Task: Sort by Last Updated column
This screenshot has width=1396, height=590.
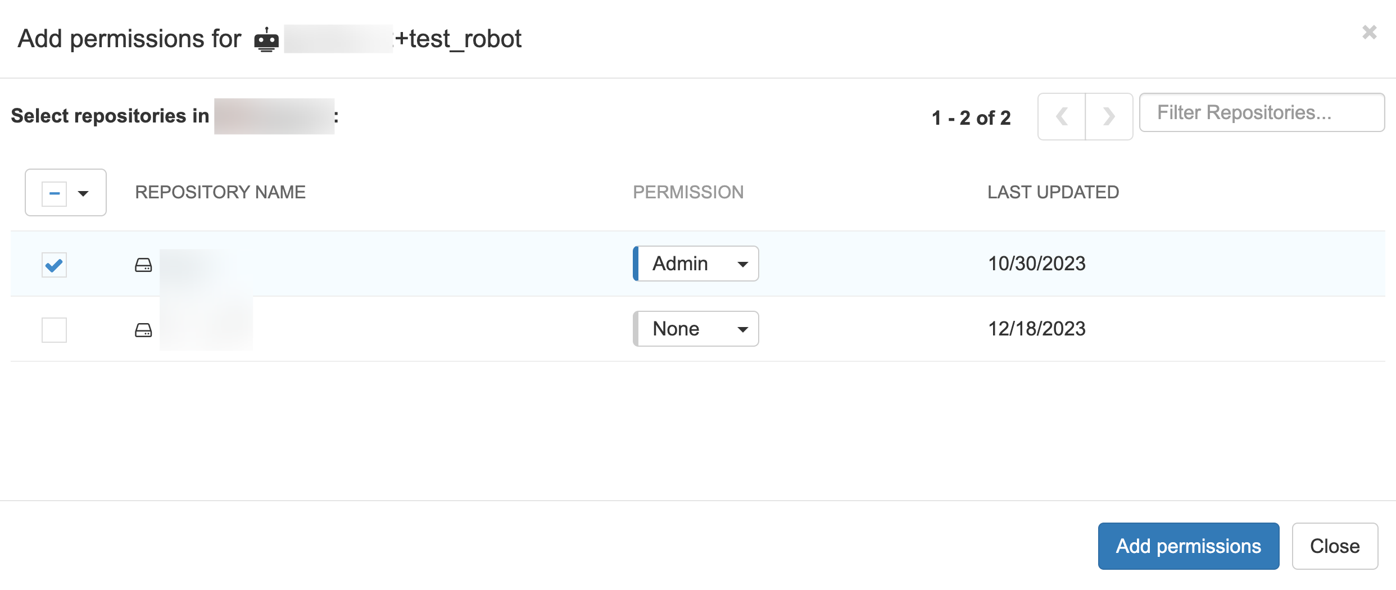Action: tap(1053, 192)
